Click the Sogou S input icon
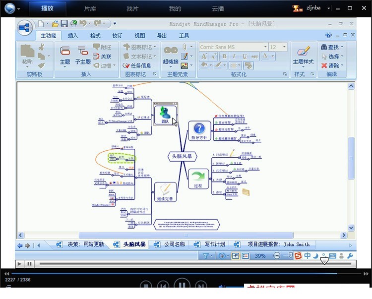 click(x=298, y=256)
